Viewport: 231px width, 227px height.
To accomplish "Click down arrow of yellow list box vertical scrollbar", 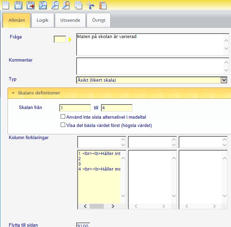I will (123, 196).
